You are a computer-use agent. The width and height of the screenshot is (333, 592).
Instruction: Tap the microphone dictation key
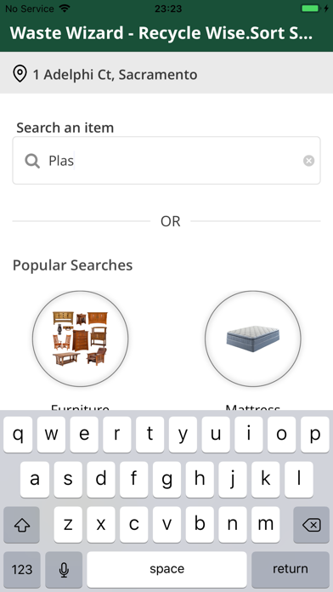point(64,569)
